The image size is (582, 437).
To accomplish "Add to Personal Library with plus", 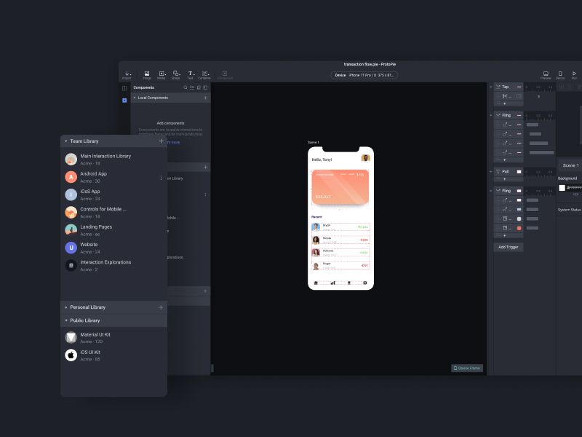I will pyautogui.click(x=161, y=307).
